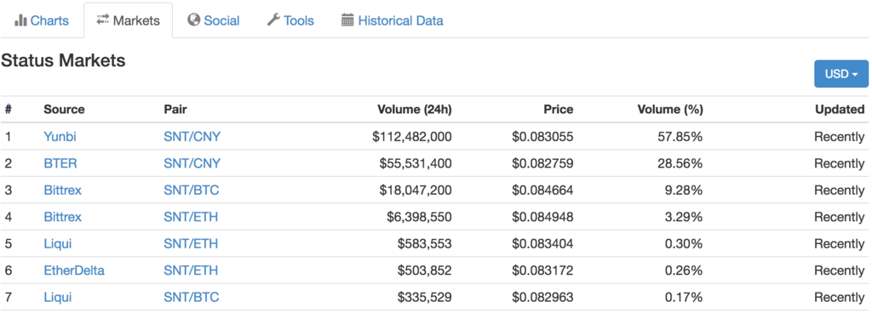This screenshot has height=313, width=872.
Task: Click the Status Markets heading
Action: click(x=63, y=60)
